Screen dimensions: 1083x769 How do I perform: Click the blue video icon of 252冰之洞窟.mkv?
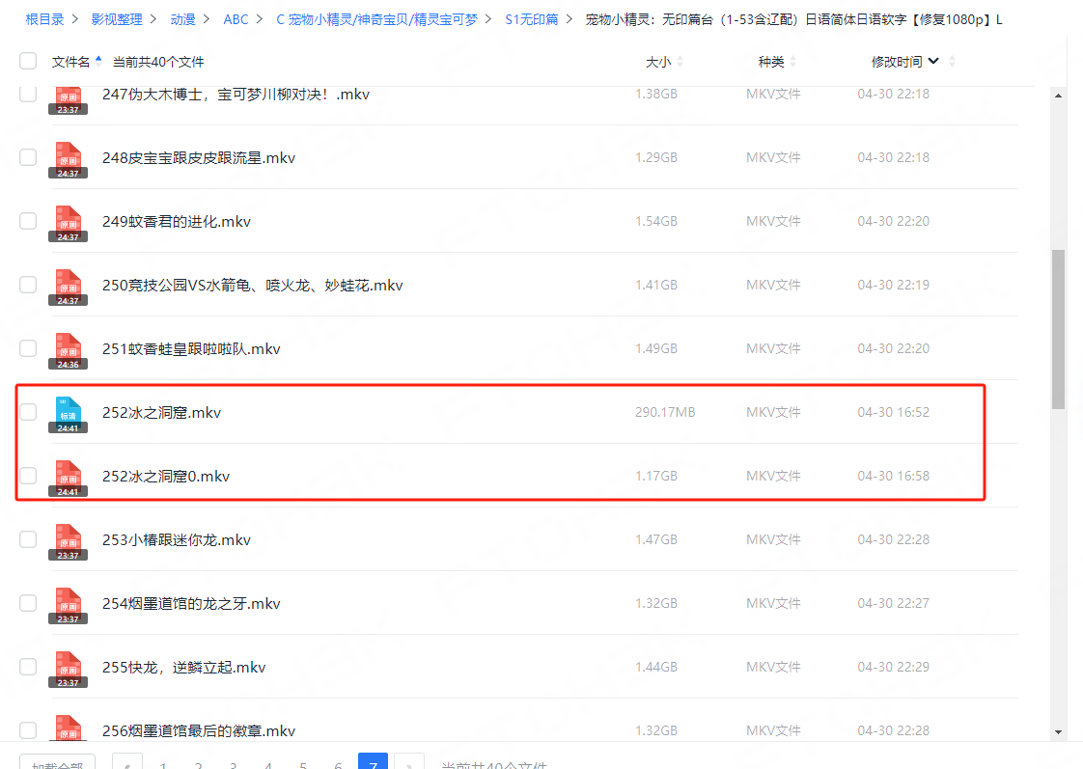(x=68, y=413)
